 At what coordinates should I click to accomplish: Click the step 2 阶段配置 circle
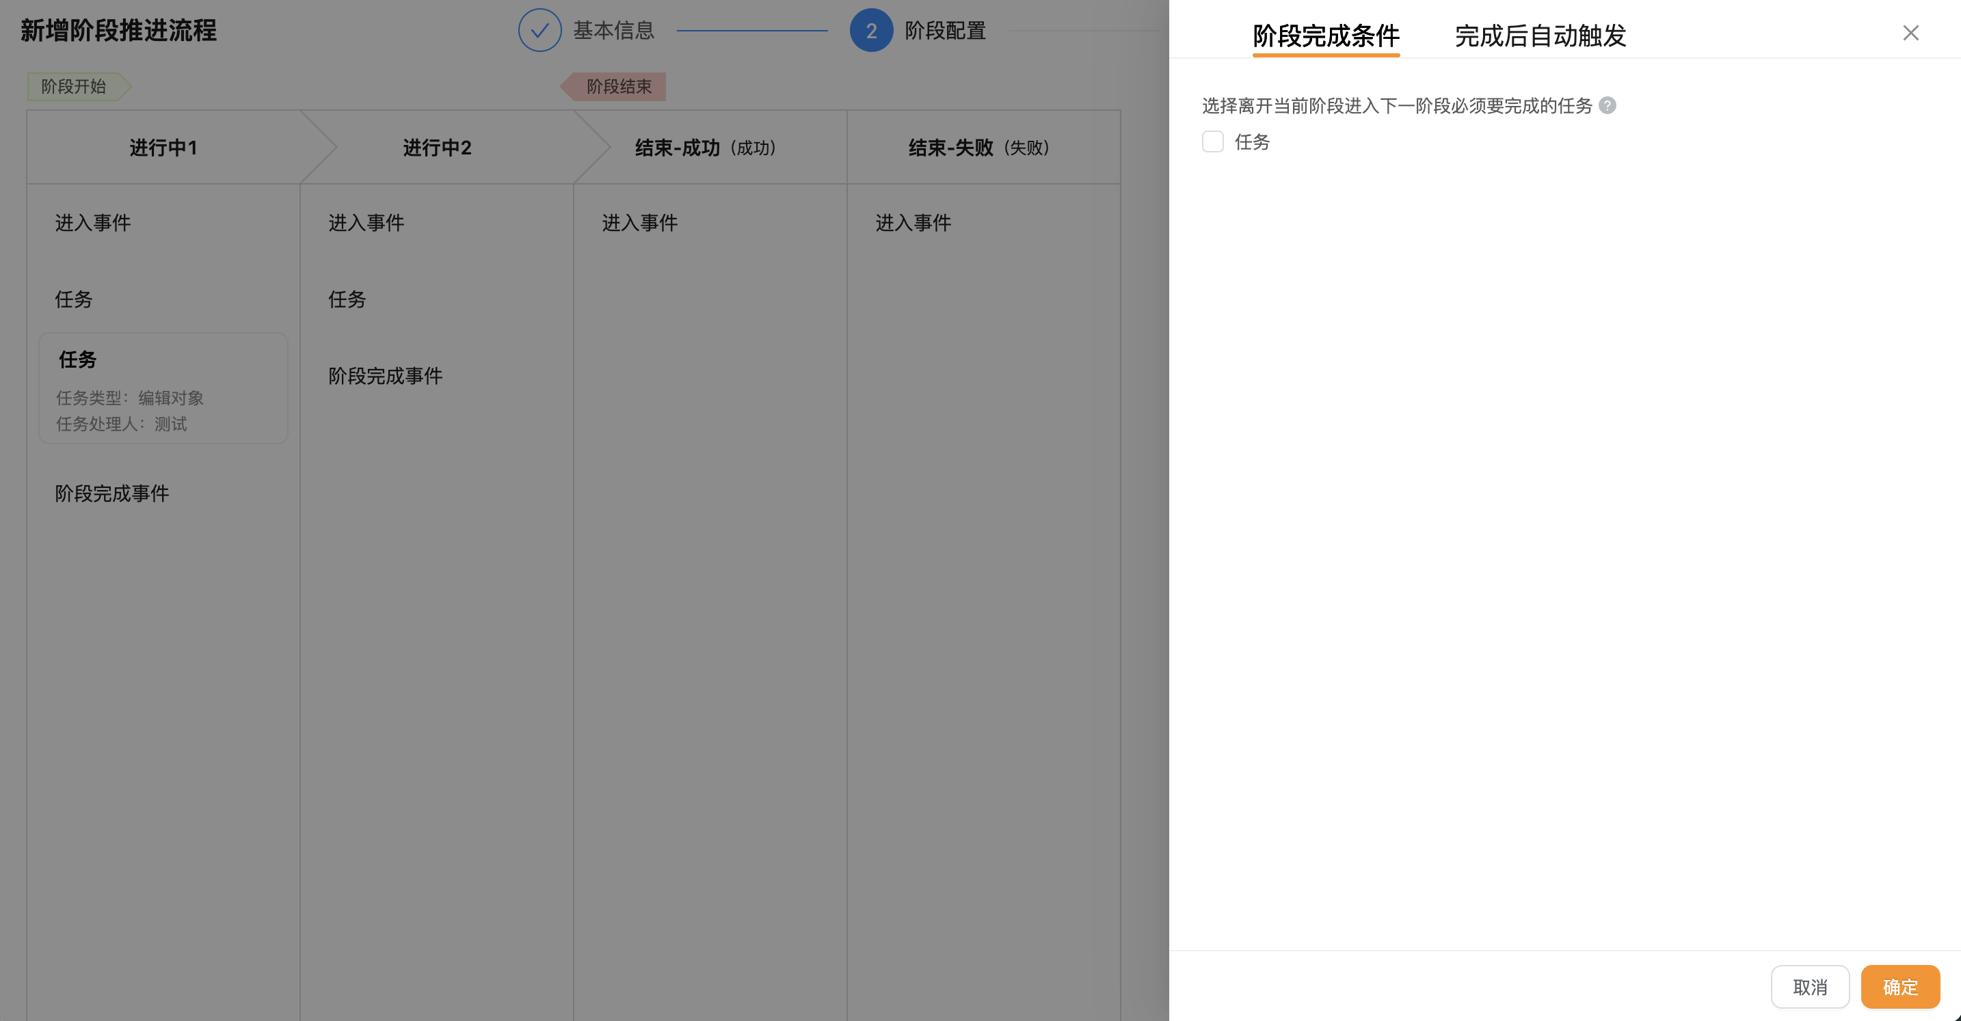coord(871,31)
